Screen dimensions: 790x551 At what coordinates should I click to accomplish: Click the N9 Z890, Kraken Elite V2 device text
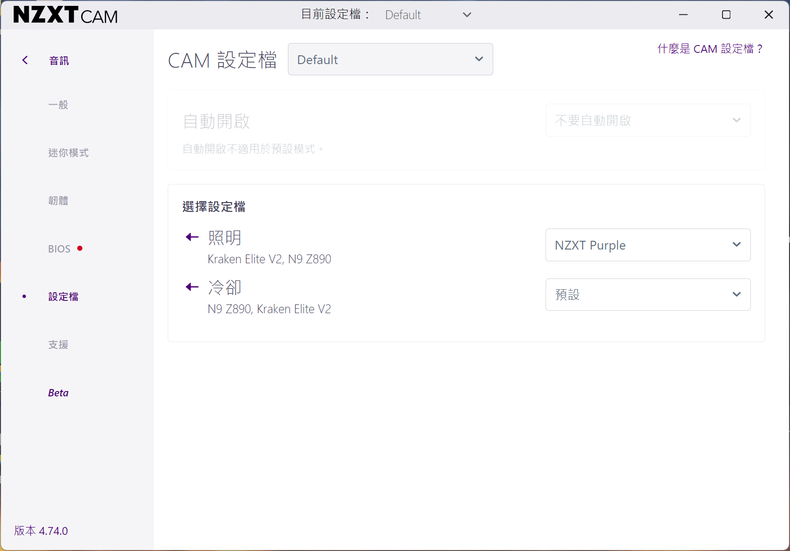pos(269,309)
